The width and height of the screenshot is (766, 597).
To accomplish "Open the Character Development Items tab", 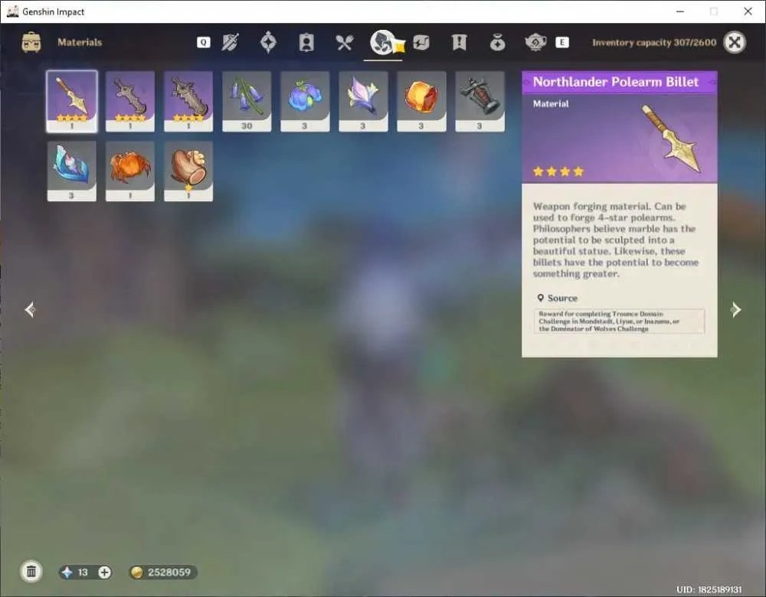I will (306, 42).
